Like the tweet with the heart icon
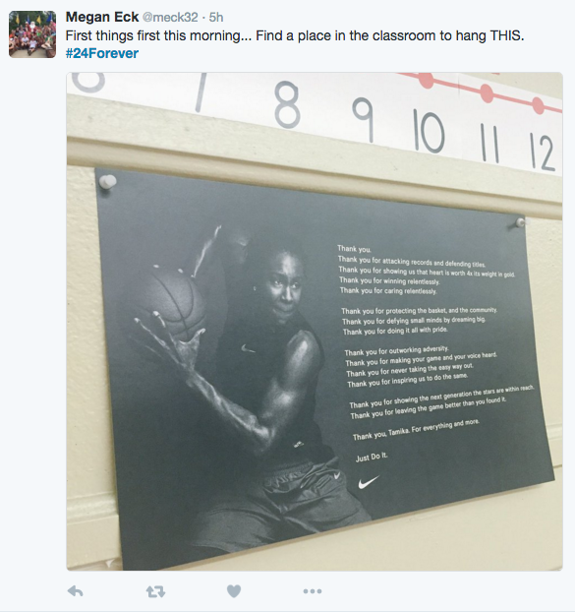The height and width of the screenshot is (612, 575). click(x=234, y=591)
